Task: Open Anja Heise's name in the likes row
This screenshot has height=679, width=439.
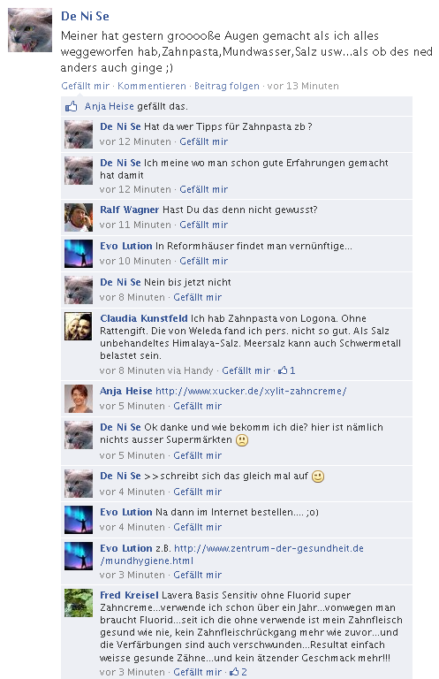Action: coord(110,106)
